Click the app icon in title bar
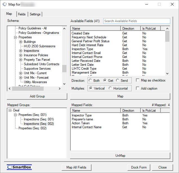 tap(5, 4)
